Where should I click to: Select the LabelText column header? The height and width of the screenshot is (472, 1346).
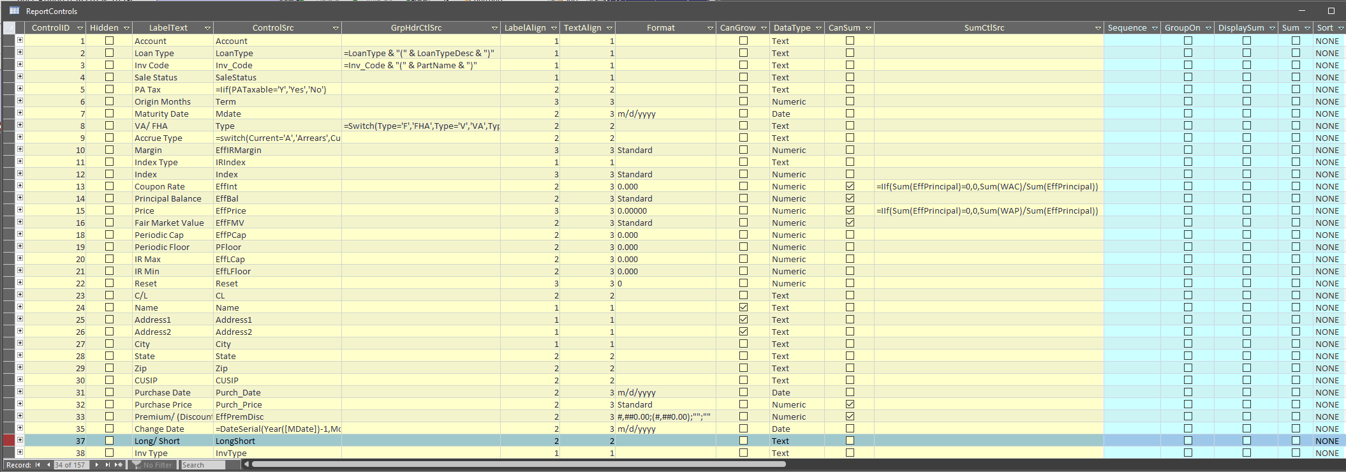point(168,28)
